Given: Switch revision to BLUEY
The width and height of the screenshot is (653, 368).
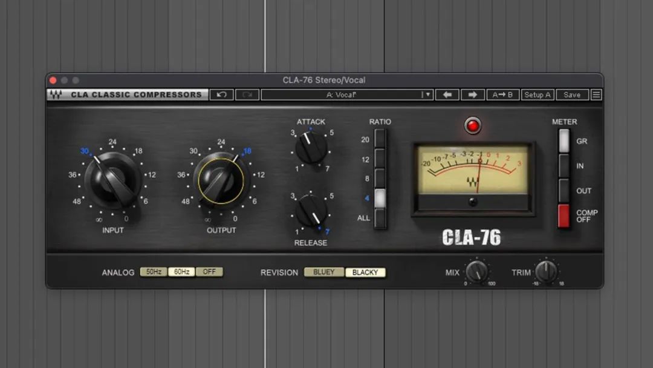Looking at the screenshot, I should 324,272.
